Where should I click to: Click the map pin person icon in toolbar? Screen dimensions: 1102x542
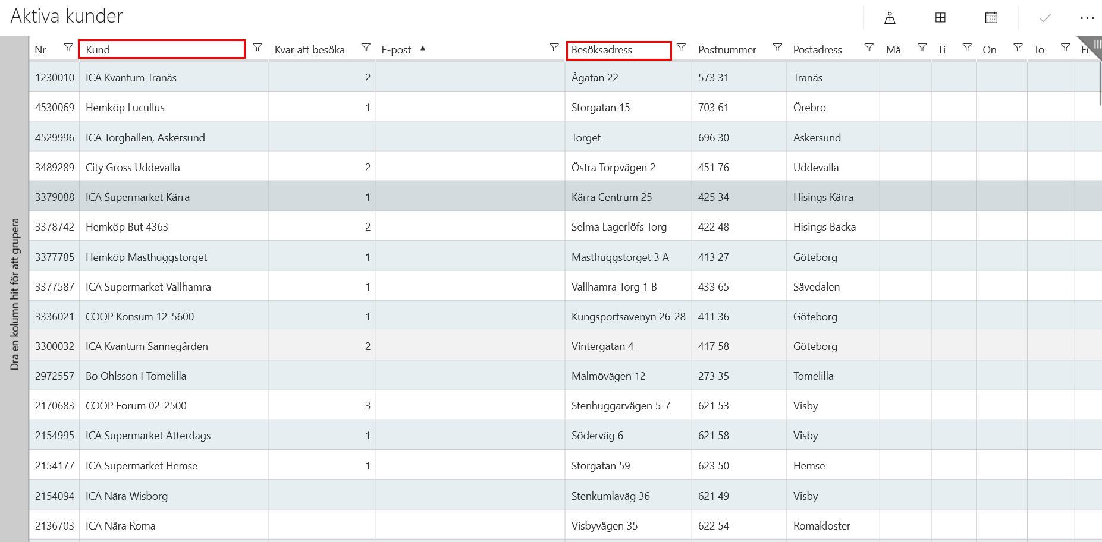[x=890, y=18]
